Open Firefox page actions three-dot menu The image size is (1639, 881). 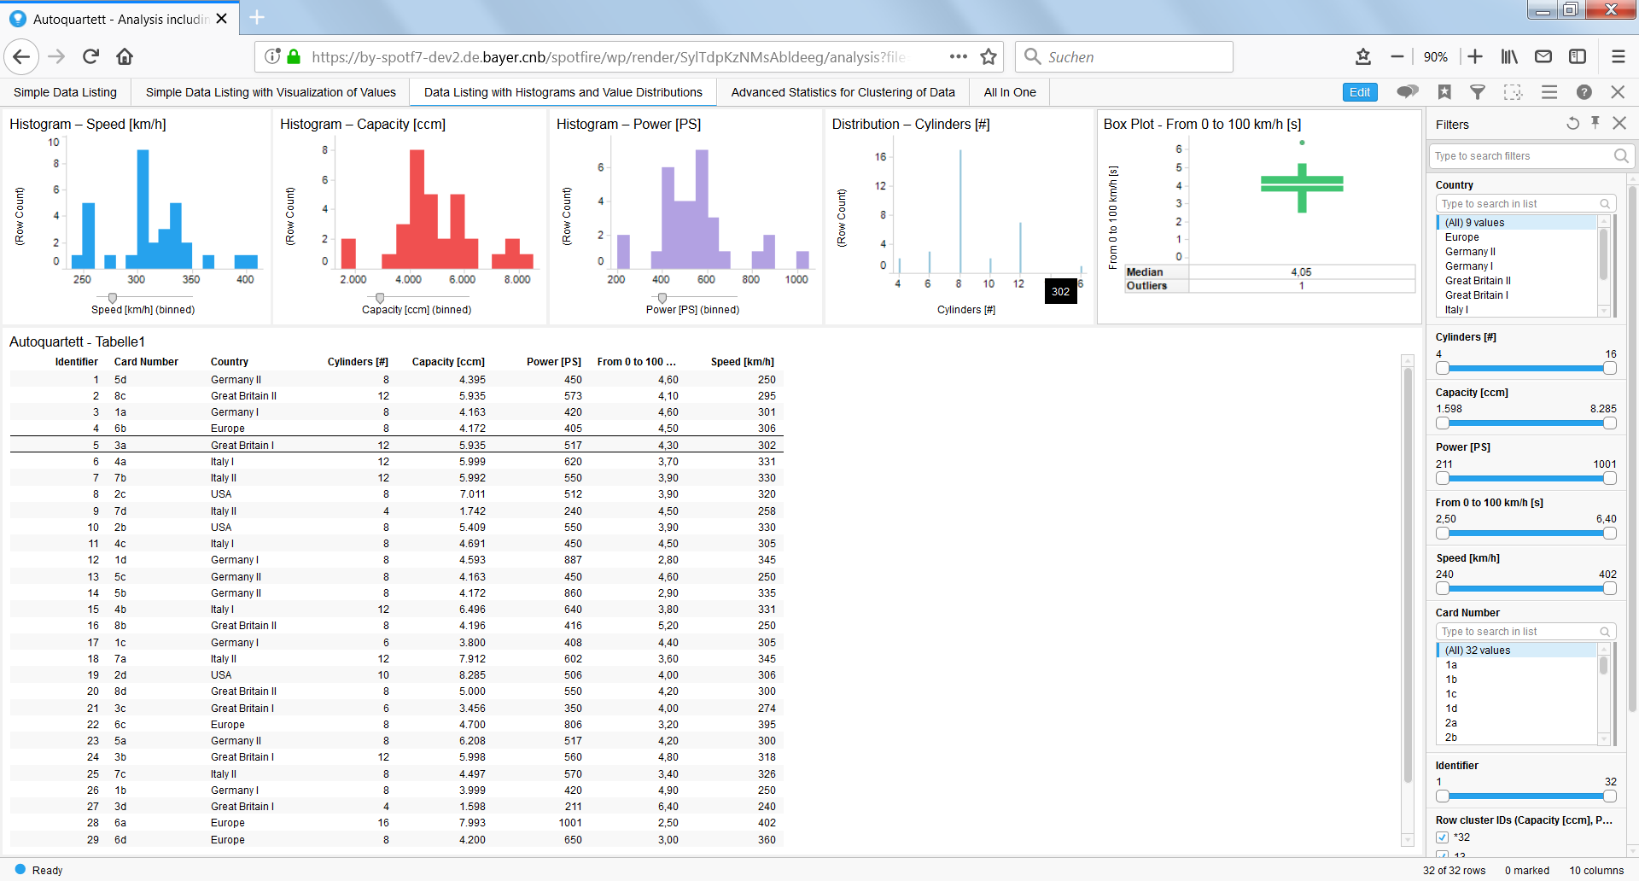click(958, 57)
